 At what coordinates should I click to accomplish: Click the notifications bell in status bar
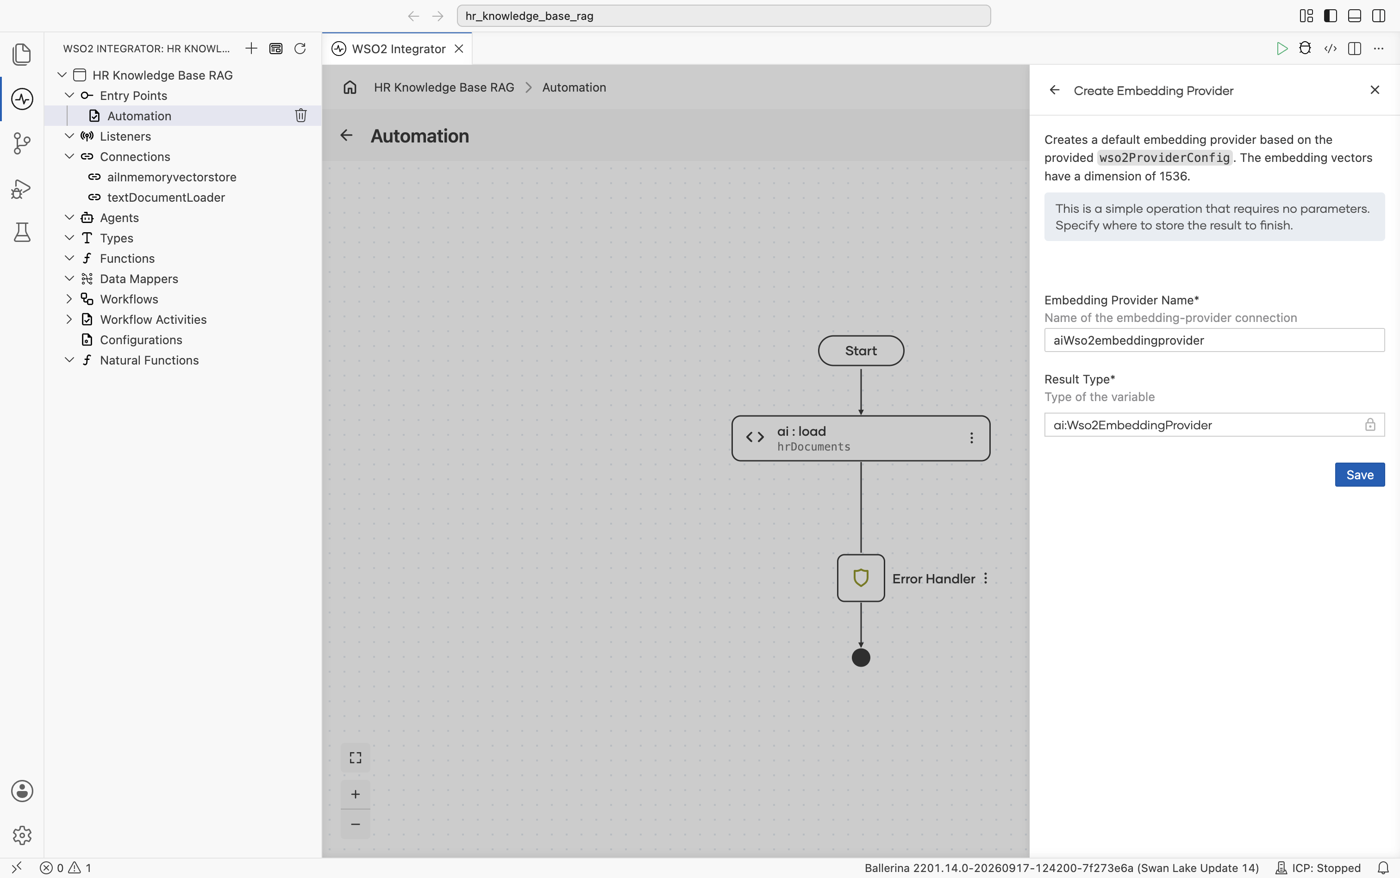pos(1383,867)
